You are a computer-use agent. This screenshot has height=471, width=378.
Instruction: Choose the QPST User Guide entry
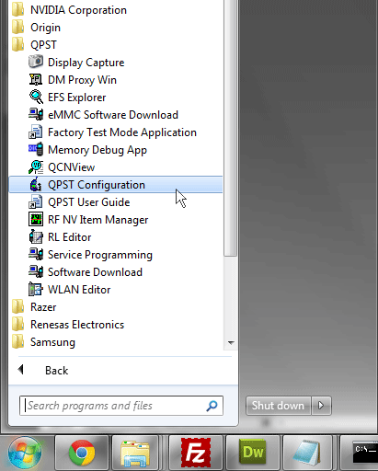coord(116,202)
